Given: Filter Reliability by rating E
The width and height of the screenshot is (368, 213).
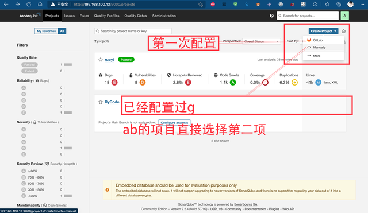Looking at the screenshot, I should point(24,113).
